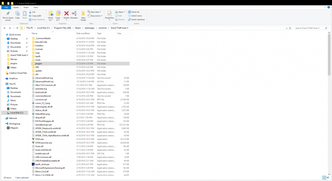Click the Search Grand Theft Auto V field

coord(311,28)
